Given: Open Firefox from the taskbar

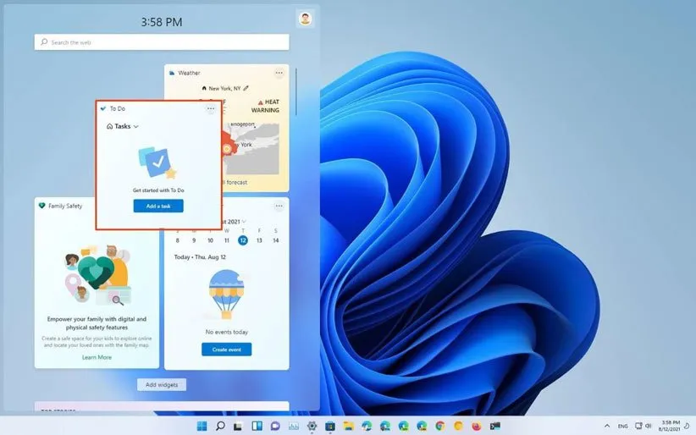Looking at the screenshot, I should point(477,426).
